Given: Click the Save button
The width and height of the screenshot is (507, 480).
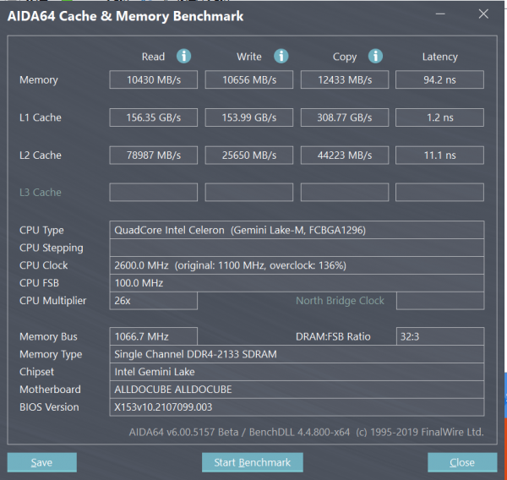Looking at the screenshot, I should coord(41,462).
